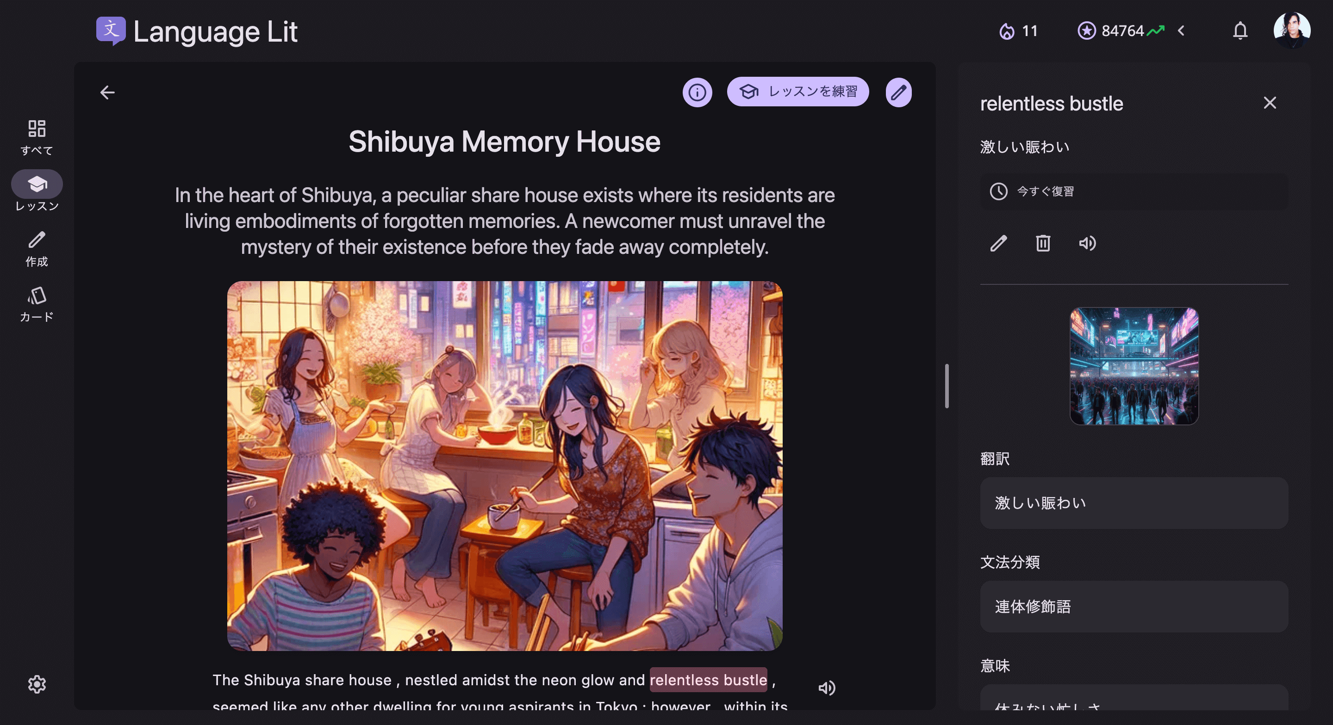Play audio for the first story sentence
Screen dimensions: 1333x725
827,687
